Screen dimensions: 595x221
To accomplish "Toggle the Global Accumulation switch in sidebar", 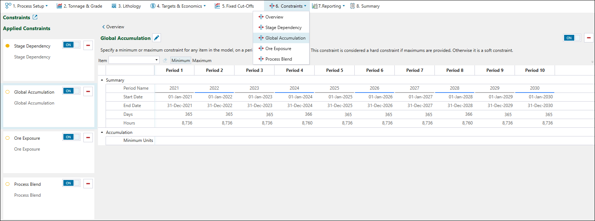I will tap(71, 91).
